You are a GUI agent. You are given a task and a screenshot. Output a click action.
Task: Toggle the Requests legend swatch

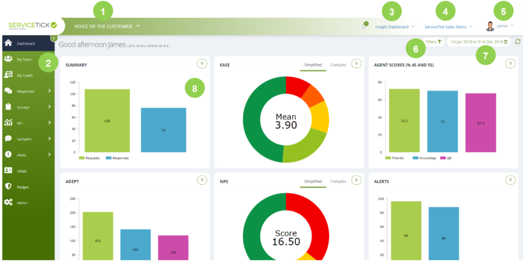pyautogui.click(x=81, y=158)
